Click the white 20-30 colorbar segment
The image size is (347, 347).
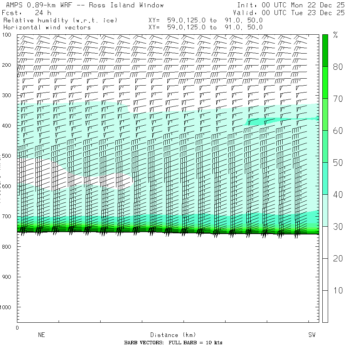(325, 243)
